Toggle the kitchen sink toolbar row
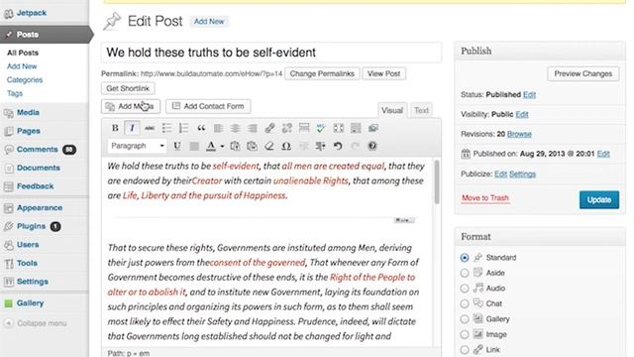This screenshot has height=357, width=634. [356, 128]
